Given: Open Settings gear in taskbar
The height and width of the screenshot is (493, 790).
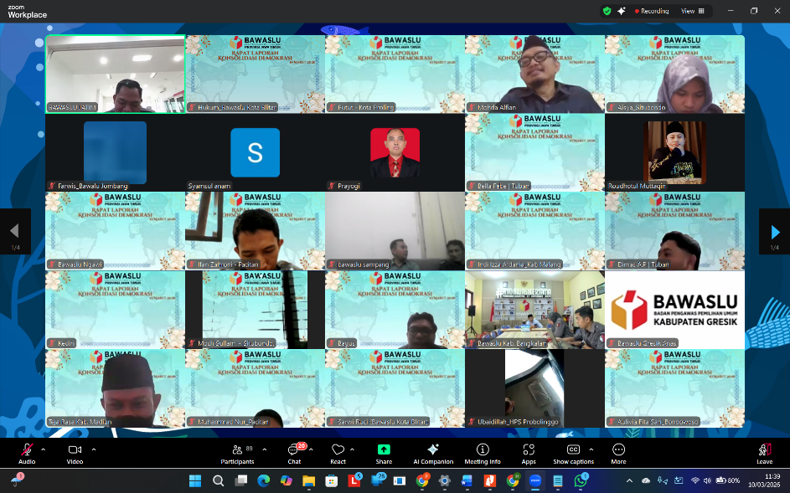Looking at the screenshot, I should [x=444, y=481].
